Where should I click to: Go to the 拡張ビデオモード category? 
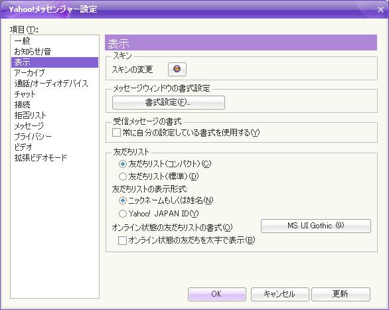(x=54, y=158)
